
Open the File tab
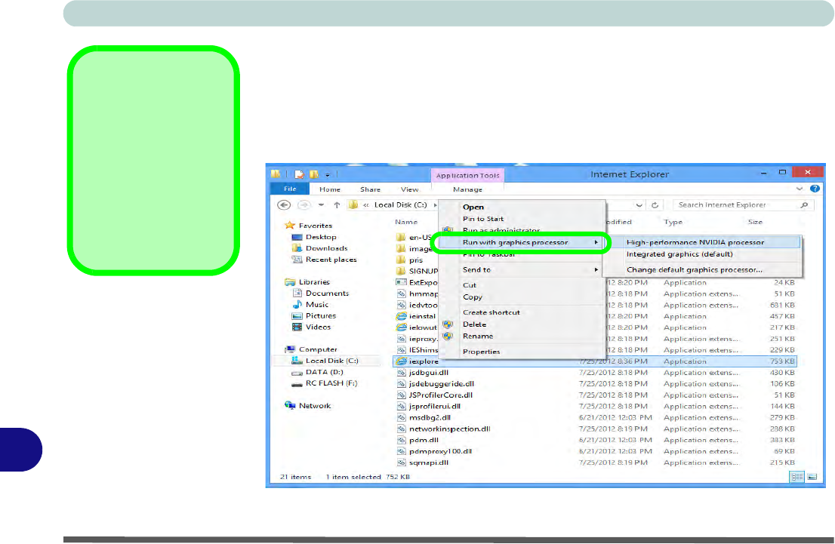click(x=290, y=189)
